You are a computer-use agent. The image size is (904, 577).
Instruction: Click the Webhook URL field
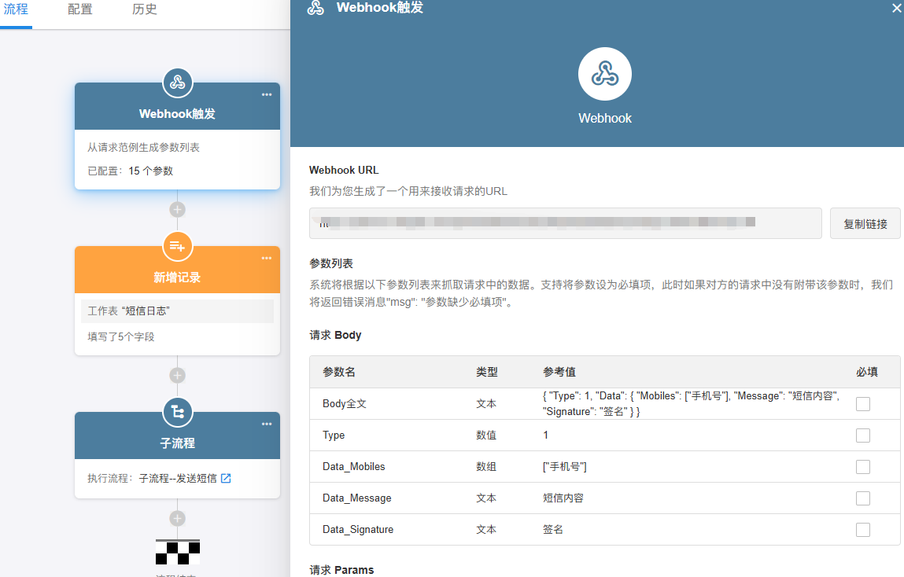[x=565, y=223]
